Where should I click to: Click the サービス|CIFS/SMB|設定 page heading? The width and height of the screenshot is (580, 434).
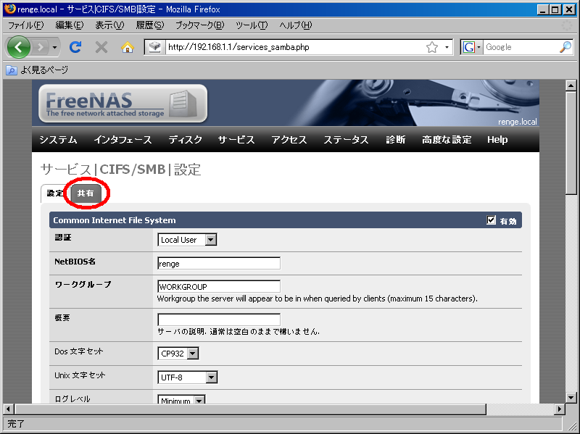point(120,170)
